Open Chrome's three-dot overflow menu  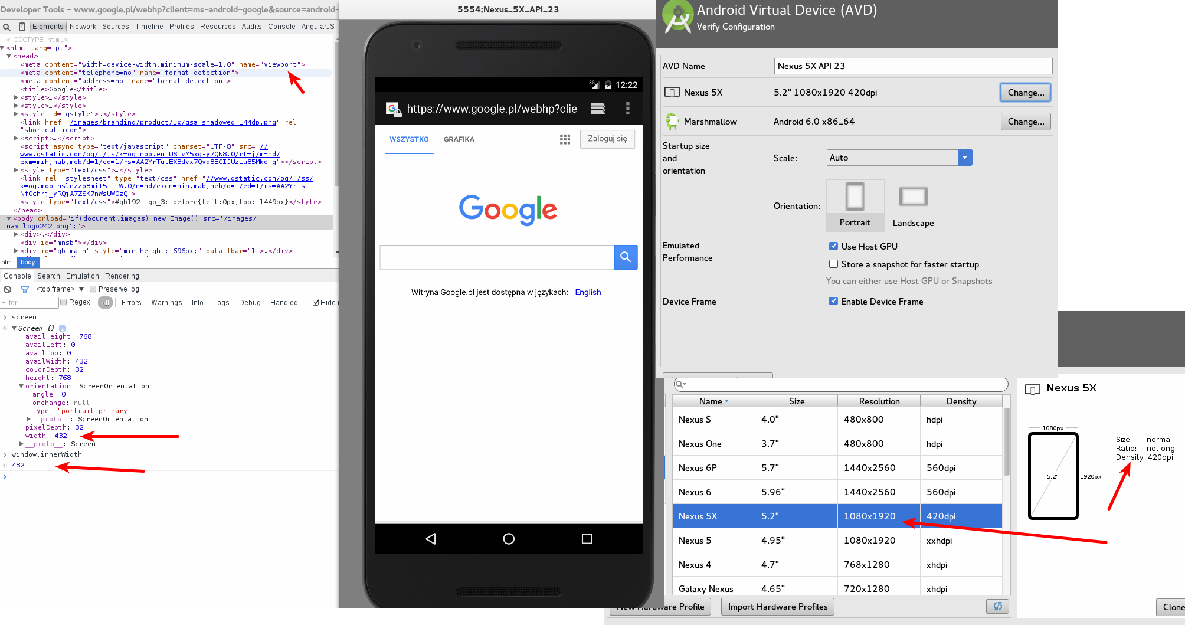[x=628, y=109]
